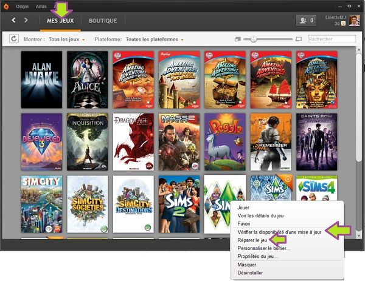Screen dimensions: 365x281
Task: Select the Peggle game cover
Action: pos(225,142)
